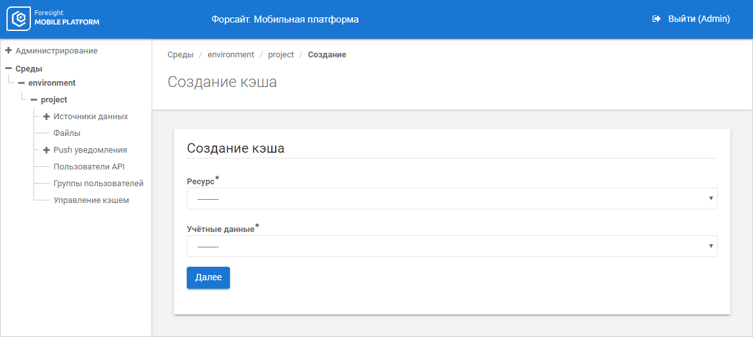Click the Среды breadcrumb link
753x337 pixels.
180,55
